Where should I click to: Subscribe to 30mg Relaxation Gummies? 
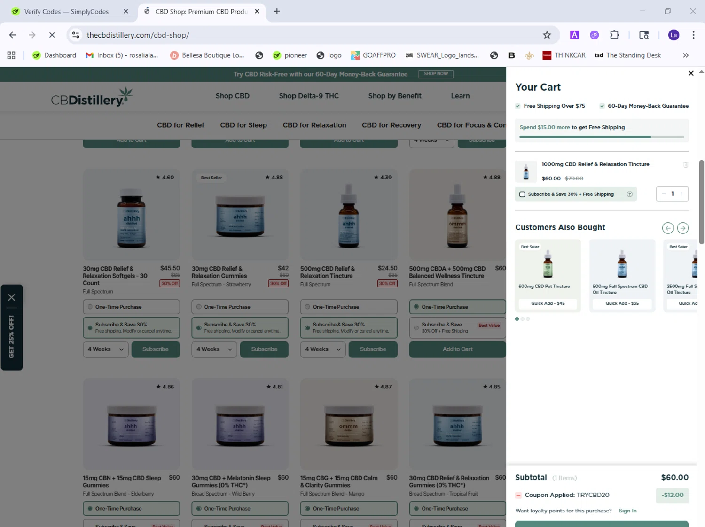pos(264,349)
